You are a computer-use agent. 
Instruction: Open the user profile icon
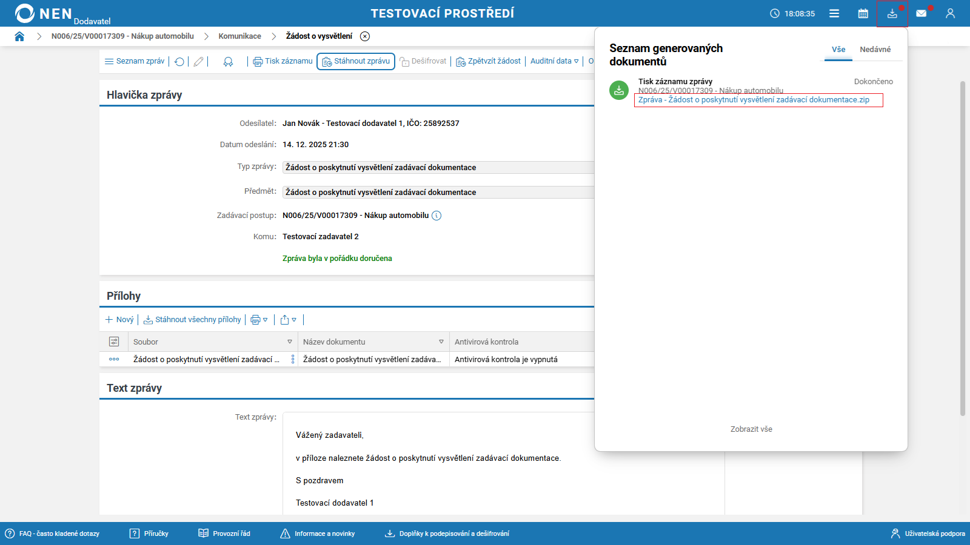[950, 13]
